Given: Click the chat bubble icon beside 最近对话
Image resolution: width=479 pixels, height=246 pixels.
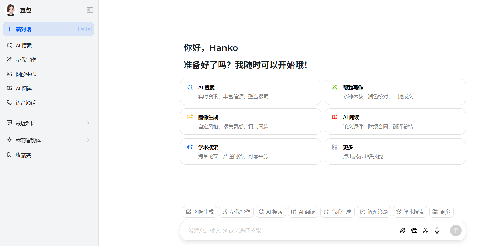Looking at the screenshot, I should coord(9,123).
